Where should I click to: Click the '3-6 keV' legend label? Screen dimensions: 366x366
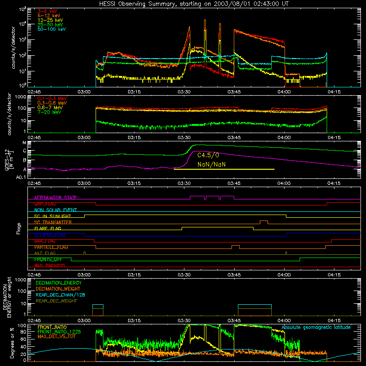point(47,11)
